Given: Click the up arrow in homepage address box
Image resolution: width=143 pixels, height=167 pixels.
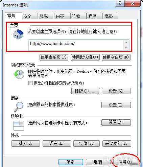Looking at the screenshot, I should click(x=126, y=43).
